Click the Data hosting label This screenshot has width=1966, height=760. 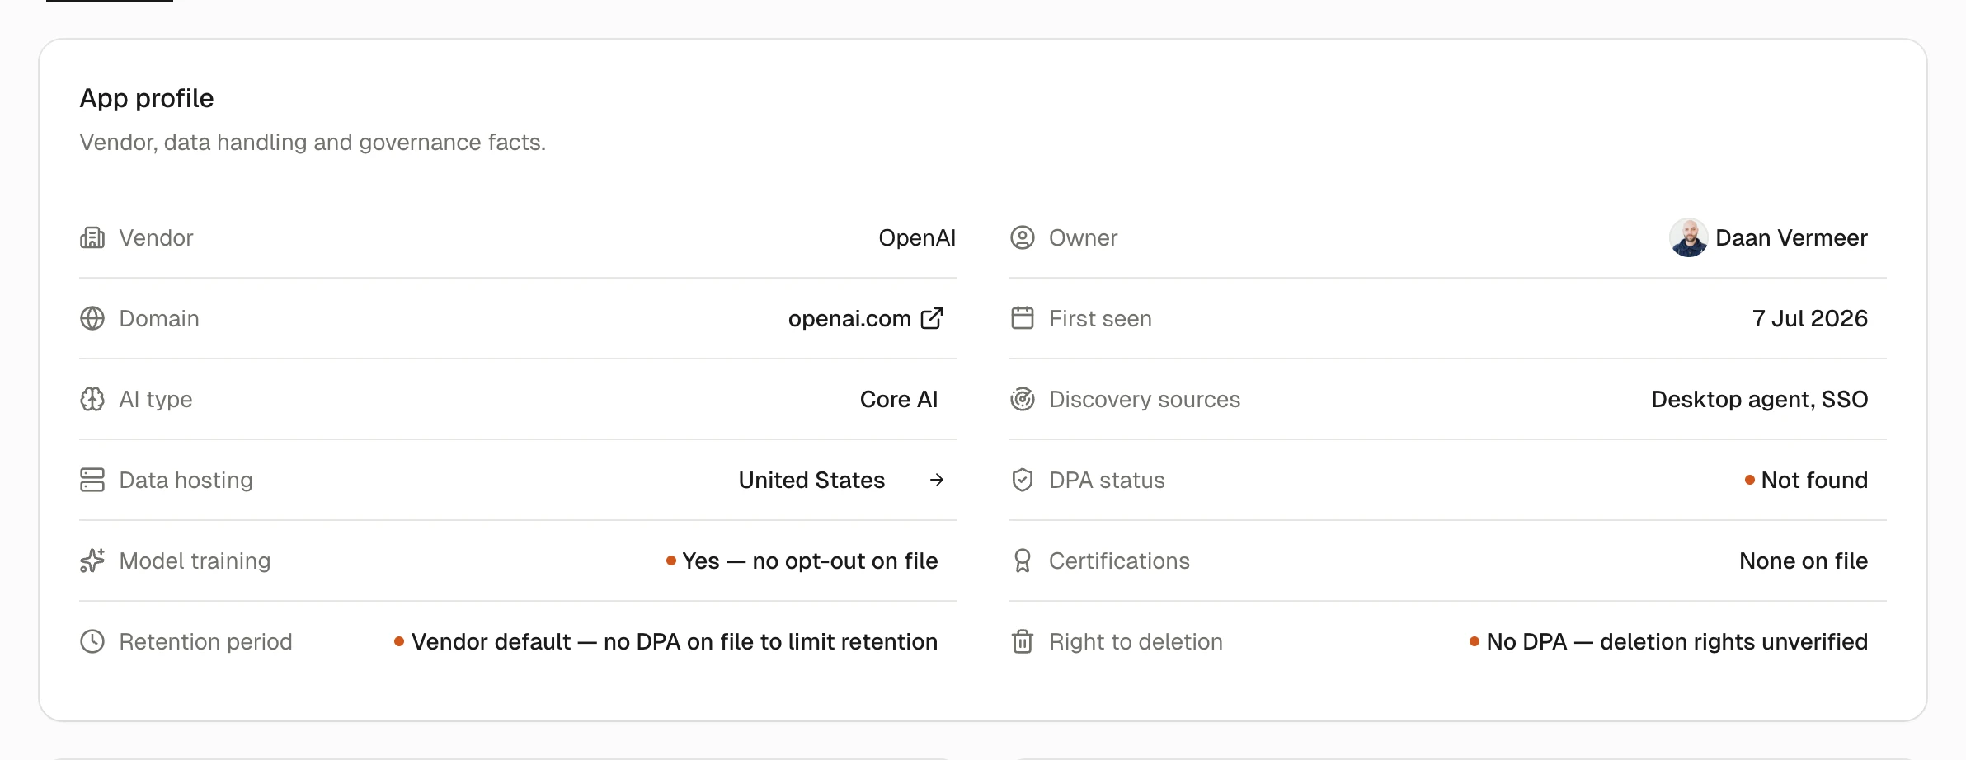(x=186, y=481)
